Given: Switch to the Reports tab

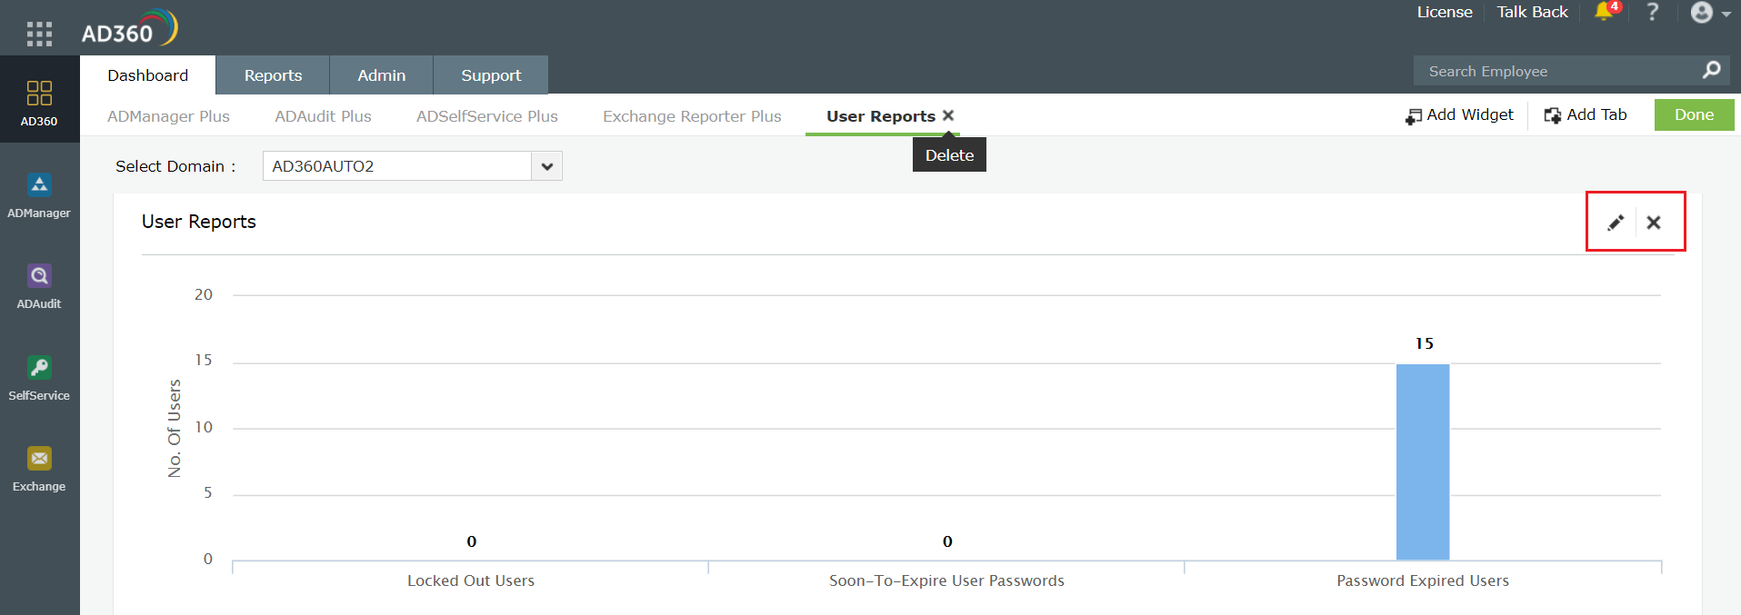Looking at the screenshot, I should pos(273,75).
